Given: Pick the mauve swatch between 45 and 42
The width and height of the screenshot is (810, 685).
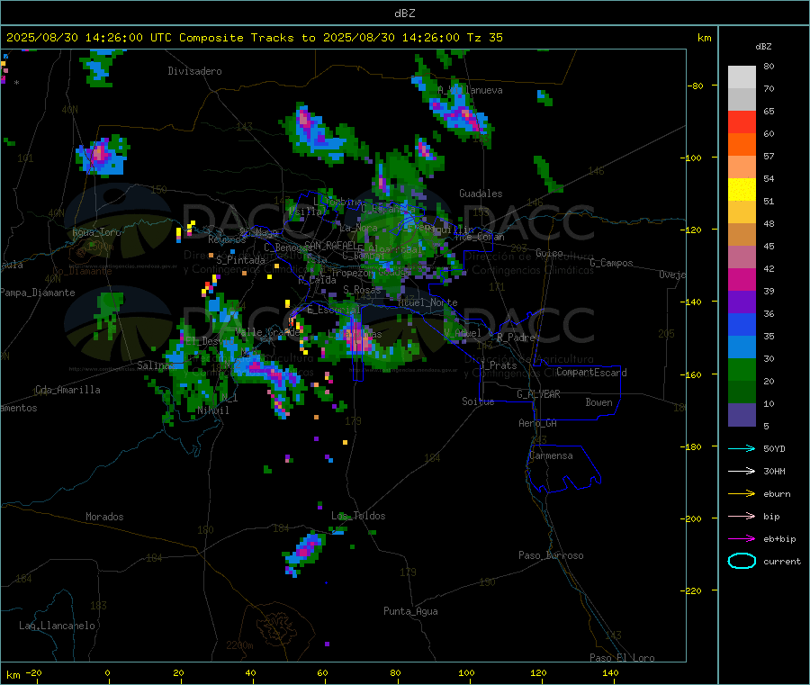Looking at the screenshot, I should (742, 257).
